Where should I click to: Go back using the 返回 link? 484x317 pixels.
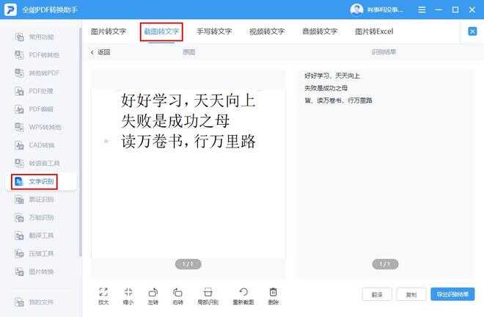point(100,52)
